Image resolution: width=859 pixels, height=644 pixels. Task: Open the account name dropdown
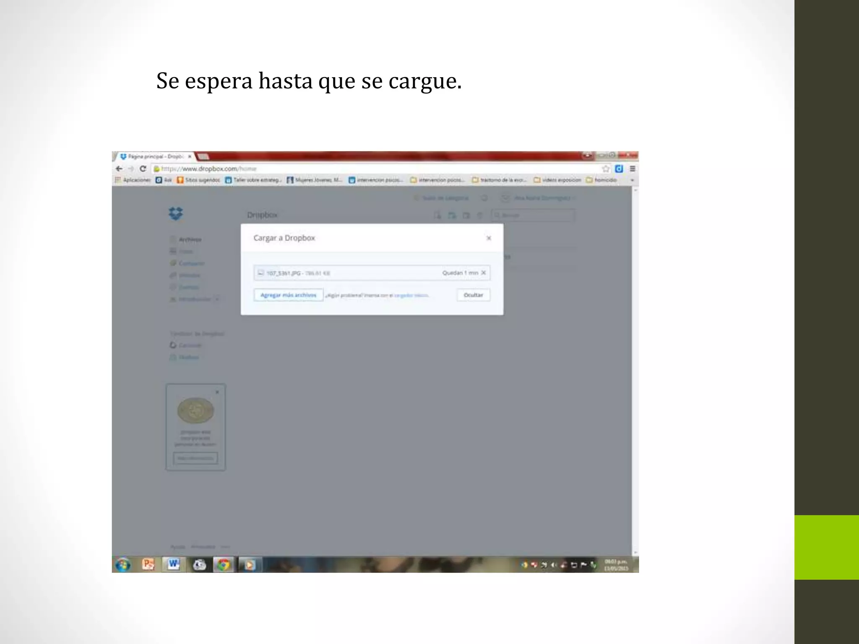(545, 198)
